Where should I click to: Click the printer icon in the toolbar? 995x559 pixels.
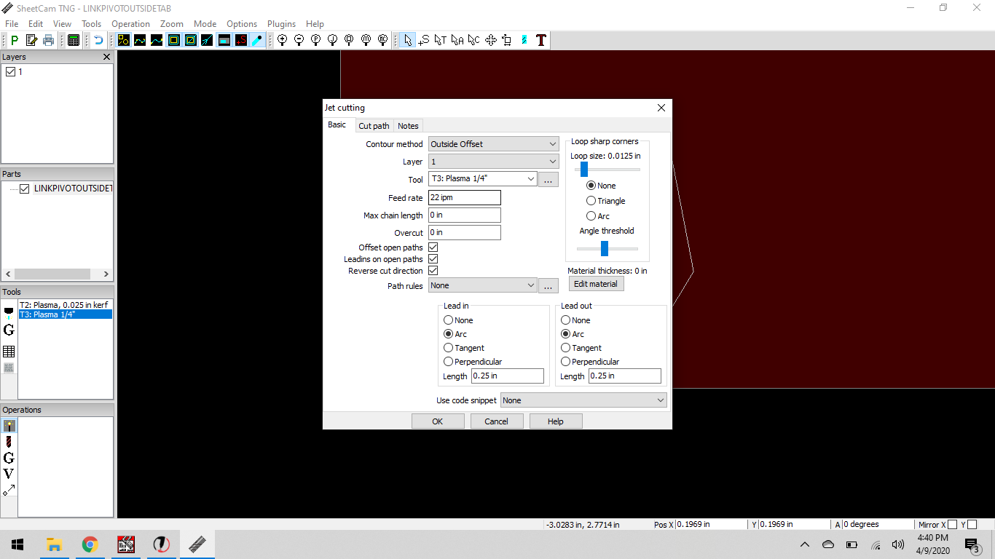pyautogui.click(x=48, y=41)
